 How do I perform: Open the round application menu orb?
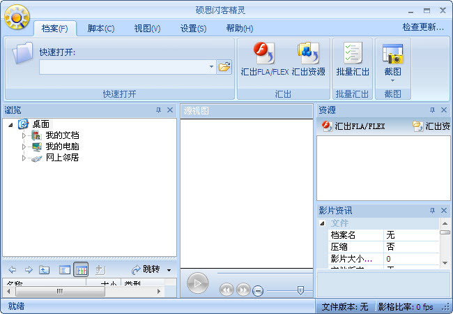click(x=17, y=17)
